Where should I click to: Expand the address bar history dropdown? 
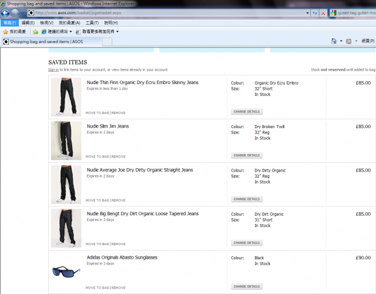click(307, 13)
